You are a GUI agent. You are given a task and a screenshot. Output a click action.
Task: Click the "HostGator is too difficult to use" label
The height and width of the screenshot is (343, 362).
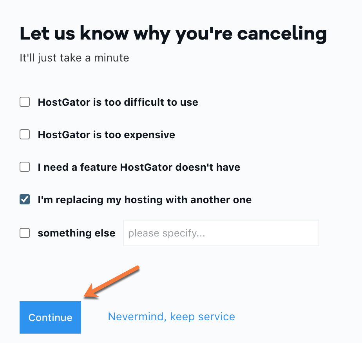tap(118, 103)
